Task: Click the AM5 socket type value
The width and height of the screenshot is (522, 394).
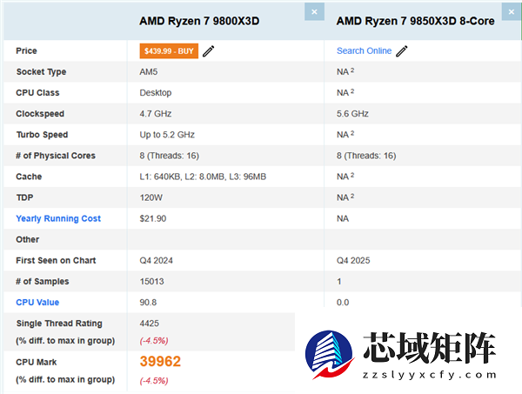Action: 149,72
